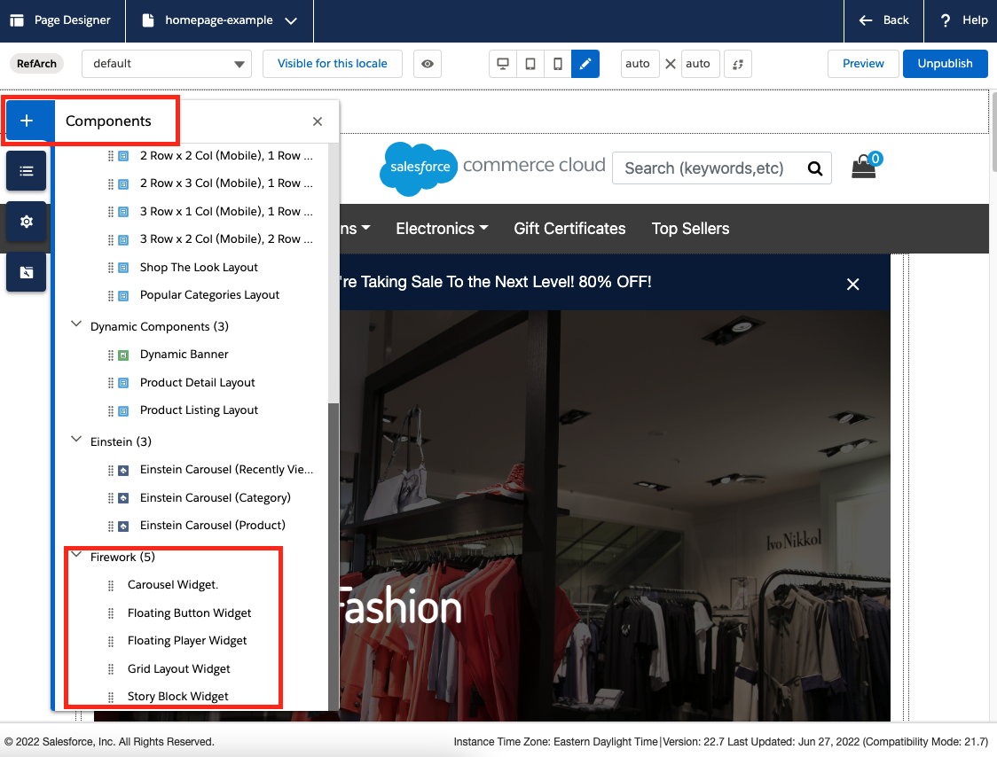
Task: Toggle the eye visibility icon
Action: [x=428, y=64]
